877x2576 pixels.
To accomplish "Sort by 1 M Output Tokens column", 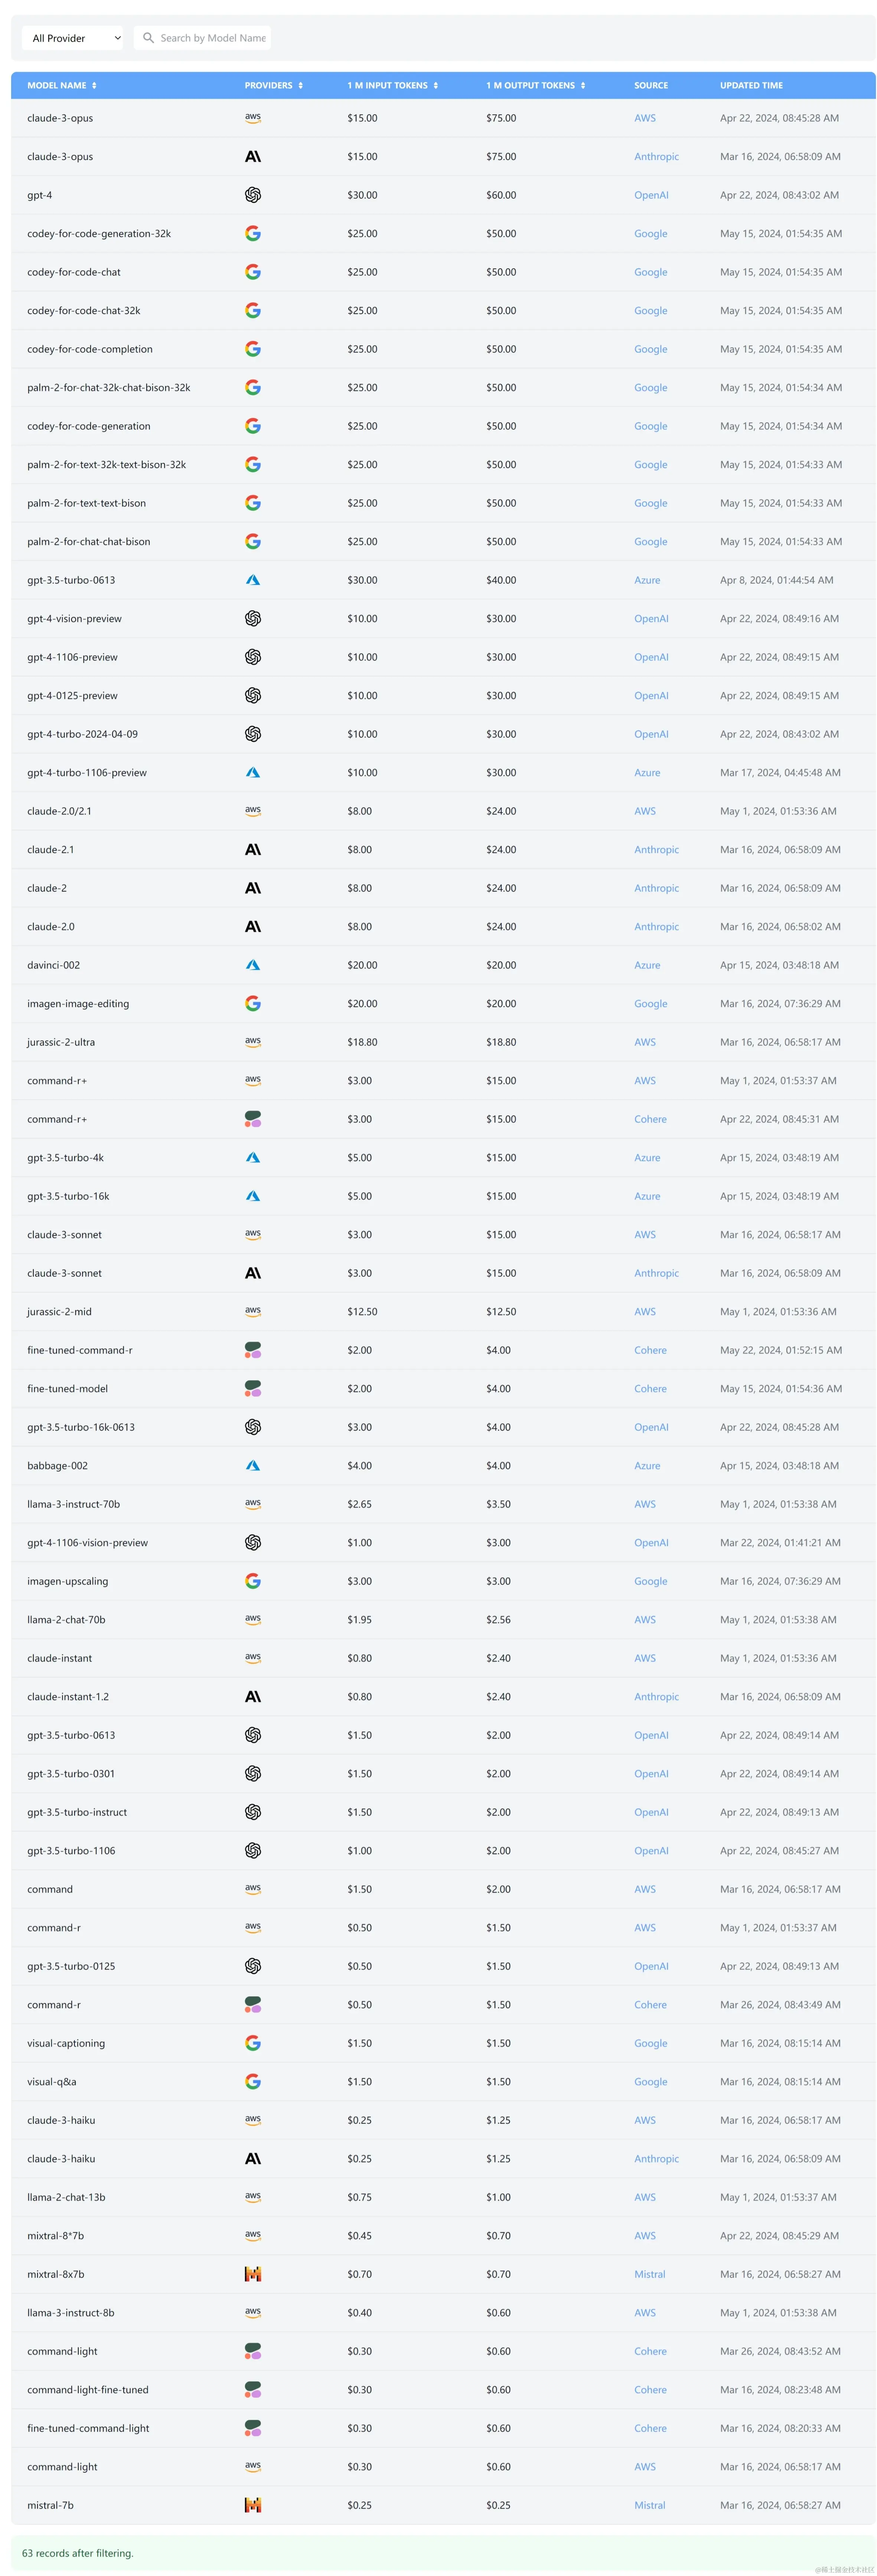I will coord(536,85).
